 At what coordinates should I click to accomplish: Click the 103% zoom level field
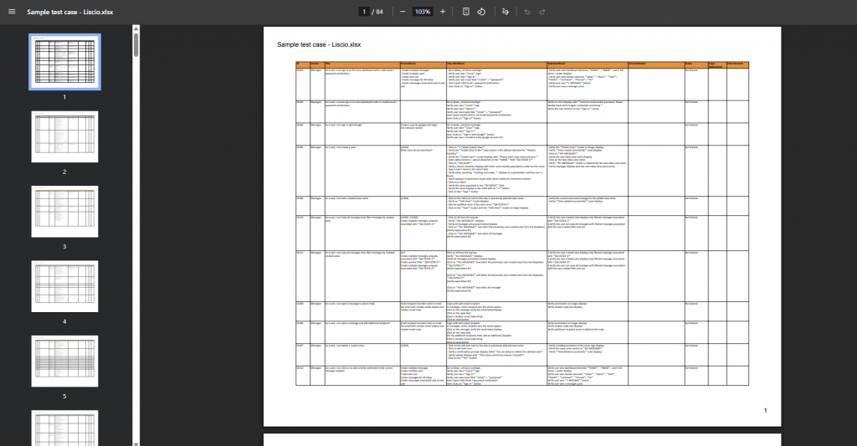423,12
